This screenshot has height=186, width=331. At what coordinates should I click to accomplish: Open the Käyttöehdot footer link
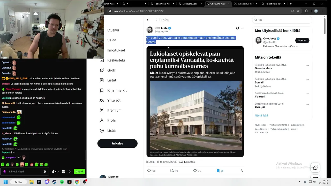pyautogui.click(x=260, y=125)
